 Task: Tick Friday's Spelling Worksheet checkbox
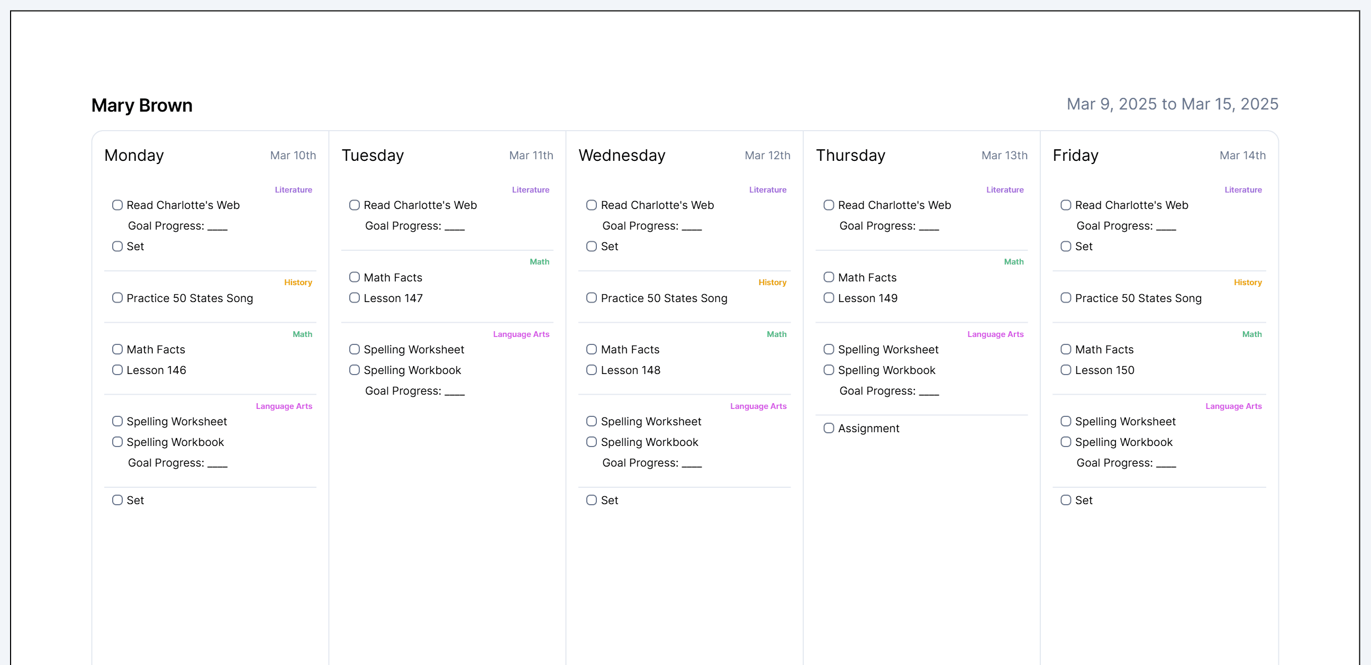click(1066, 421)
